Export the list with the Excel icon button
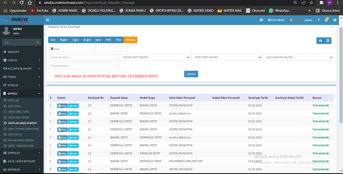Image resolution: width=343 pixels, height=174 pixels. (328, 40)
